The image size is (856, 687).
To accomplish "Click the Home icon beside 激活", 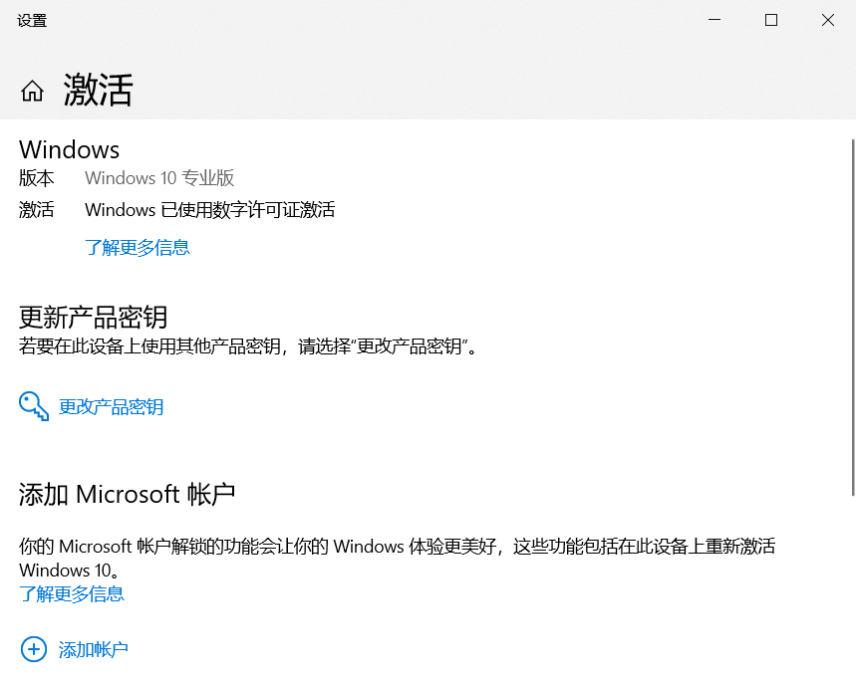I will pyautogui.click(x=32, y=92).
